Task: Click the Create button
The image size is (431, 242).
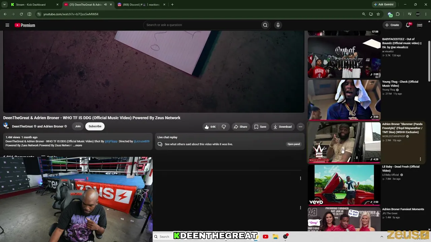Action: [392, 25]
